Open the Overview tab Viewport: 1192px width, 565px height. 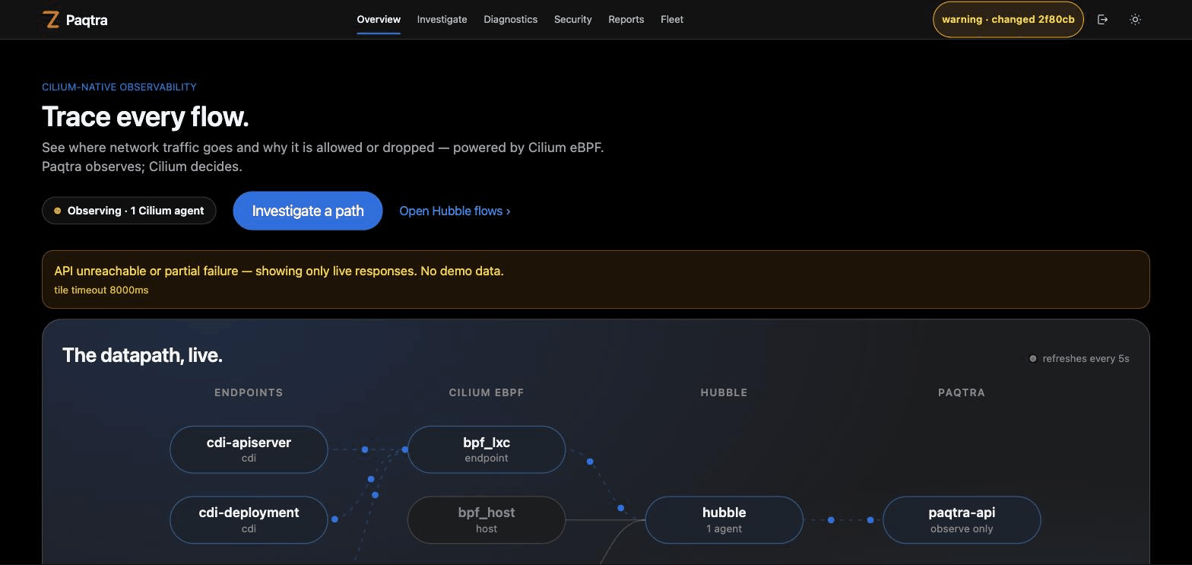point(379,20)
